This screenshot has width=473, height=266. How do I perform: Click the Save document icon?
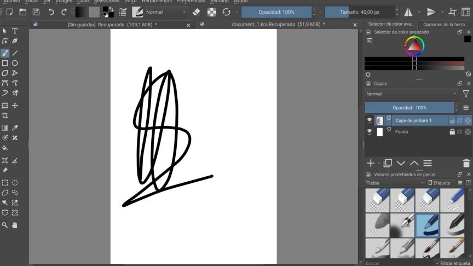pyautogui.click(x=36, y=12)
